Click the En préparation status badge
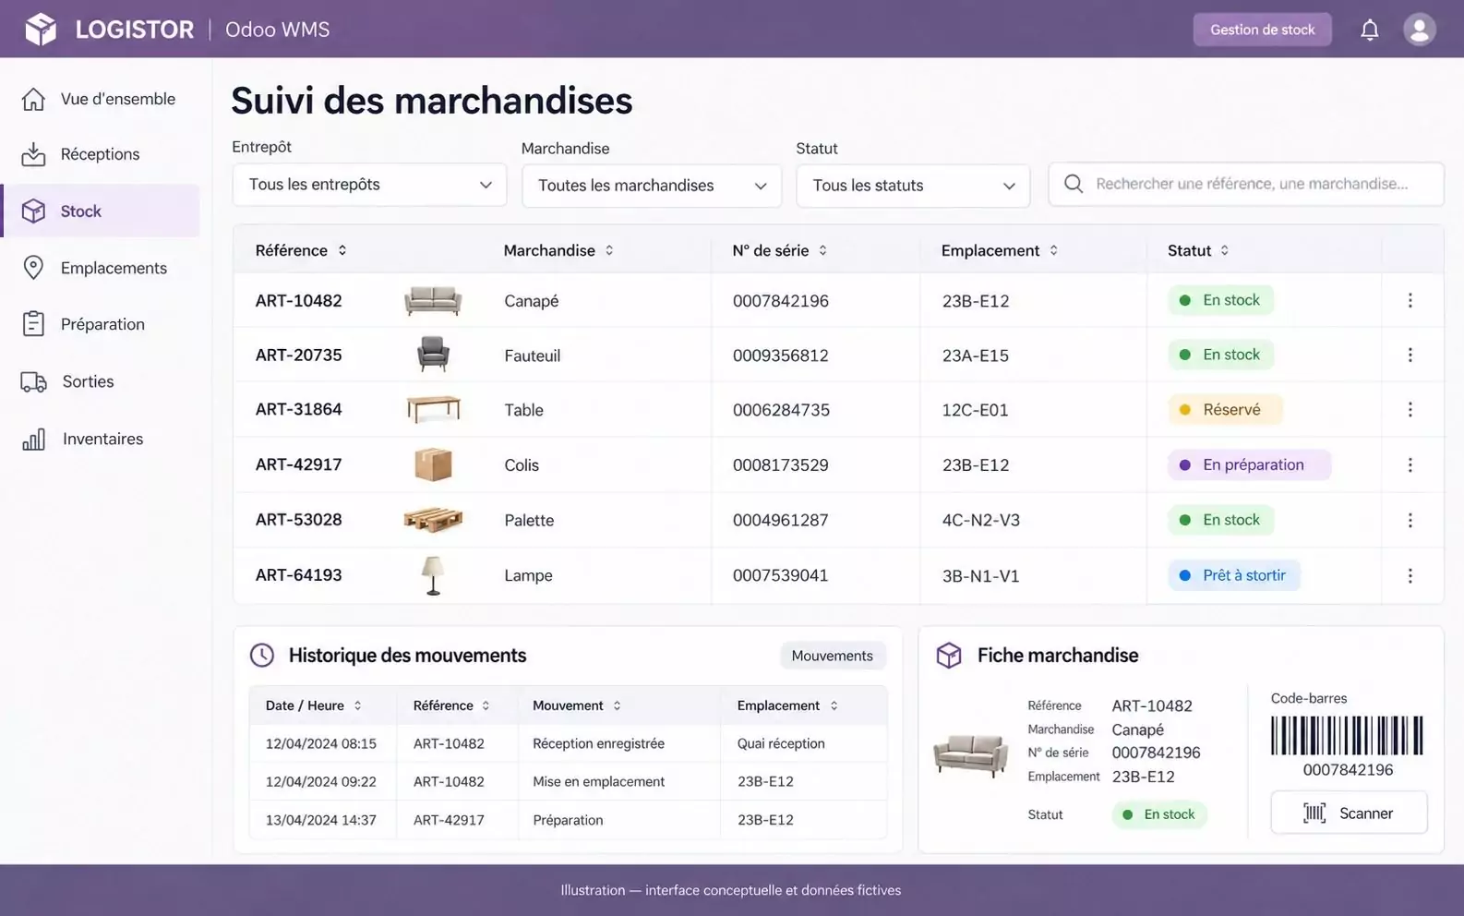This screenshot has height=916, width=1464. point(1249,464)
